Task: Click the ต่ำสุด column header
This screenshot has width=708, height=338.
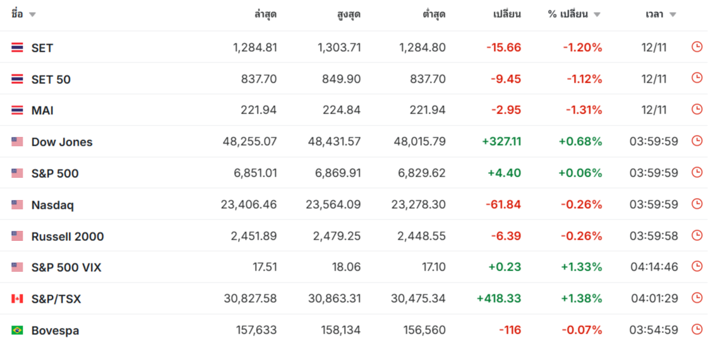Action: tap(433, 15)
